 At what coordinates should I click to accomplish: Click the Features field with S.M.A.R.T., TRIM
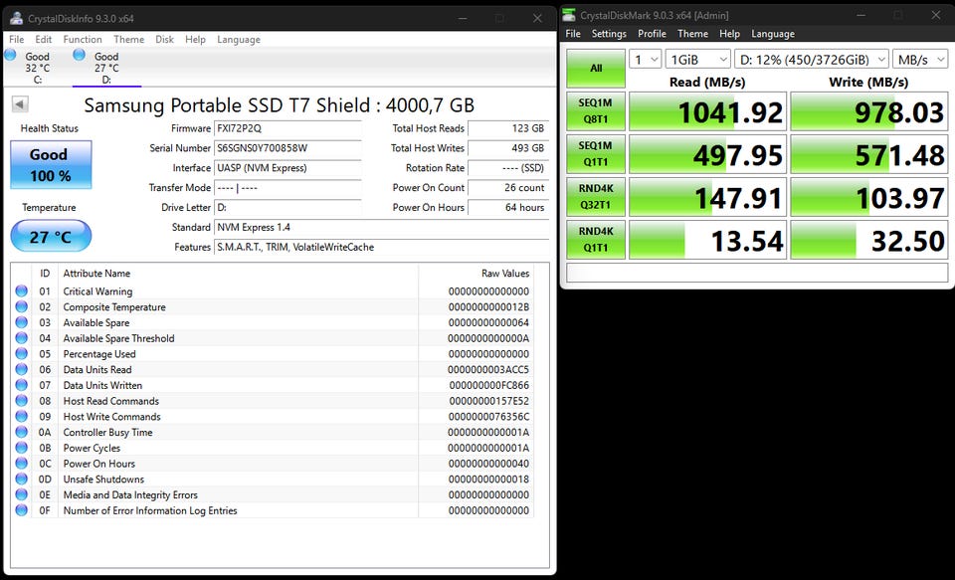coord(381,248)
